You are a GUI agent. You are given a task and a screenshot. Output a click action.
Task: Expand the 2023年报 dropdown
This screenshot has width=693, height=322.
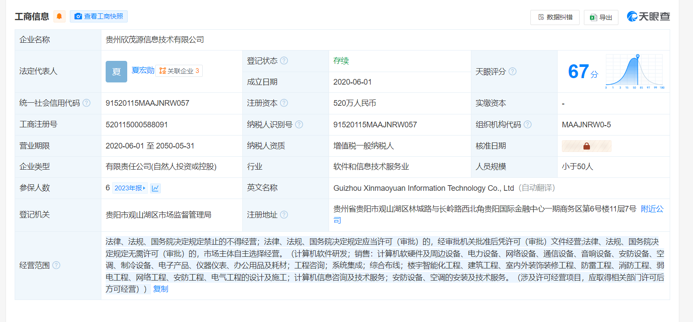130,188
